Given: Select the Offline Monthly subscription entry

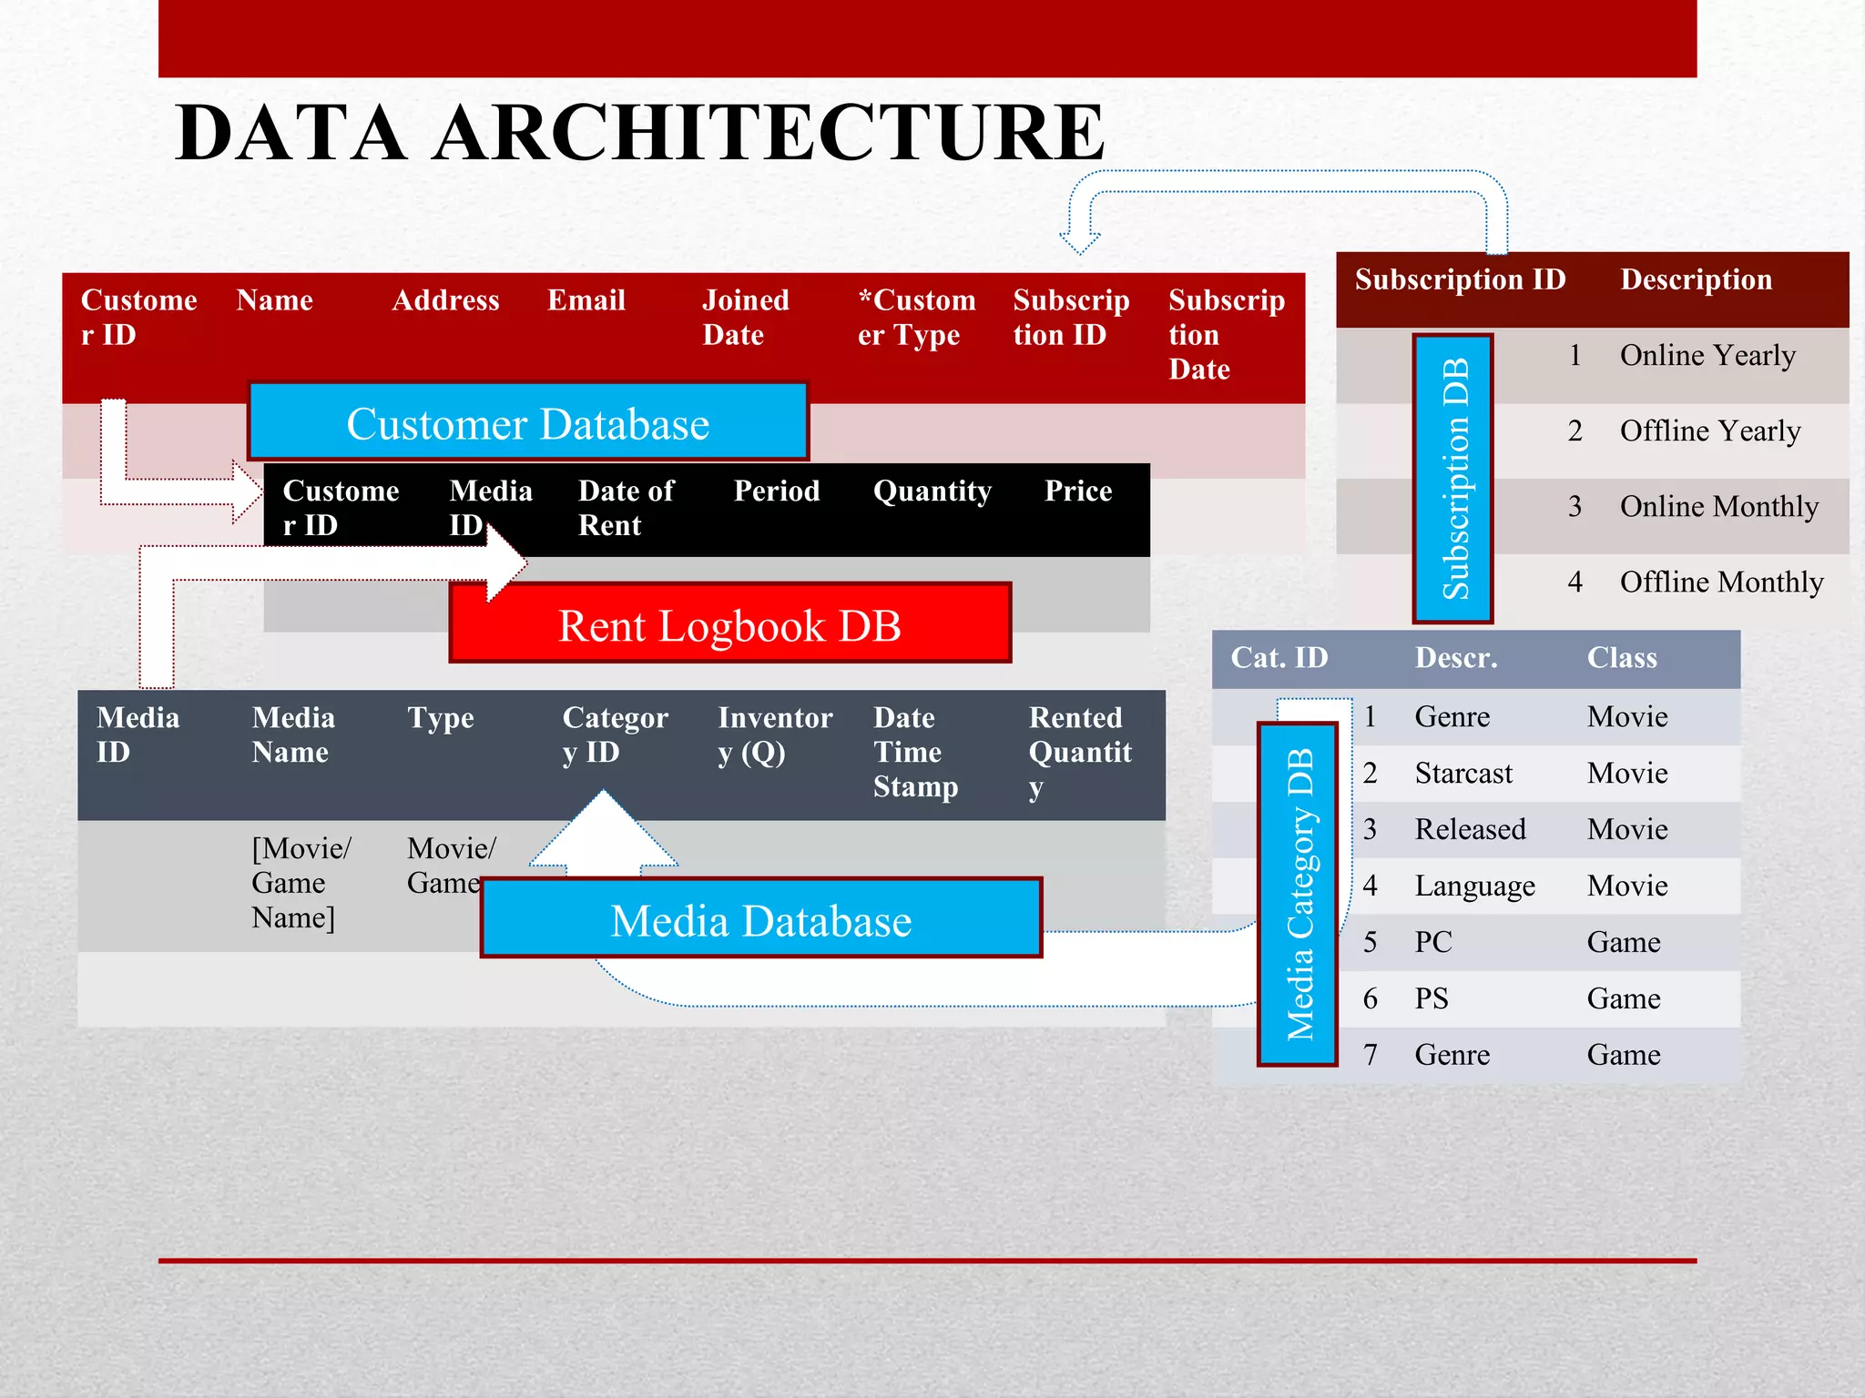Looking at the screenshot, I should point(1720,582).
